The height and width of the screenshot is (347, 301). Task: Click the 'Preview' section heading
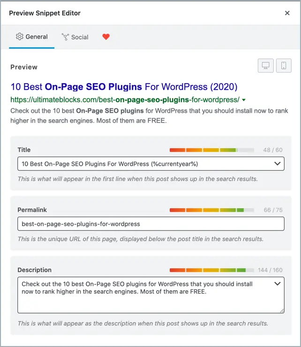pyautogui.click(x=24, y=67)
